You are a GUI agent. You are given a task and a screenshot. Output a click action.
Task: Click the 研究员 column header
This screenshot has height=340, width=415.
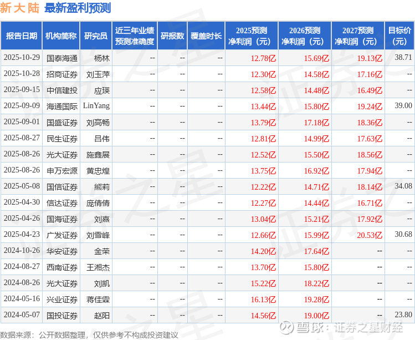point(96,36)
